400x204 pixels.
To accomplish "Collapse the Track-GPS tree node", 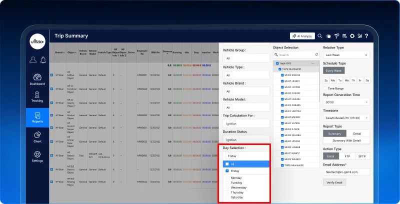I will coord(312,63).
